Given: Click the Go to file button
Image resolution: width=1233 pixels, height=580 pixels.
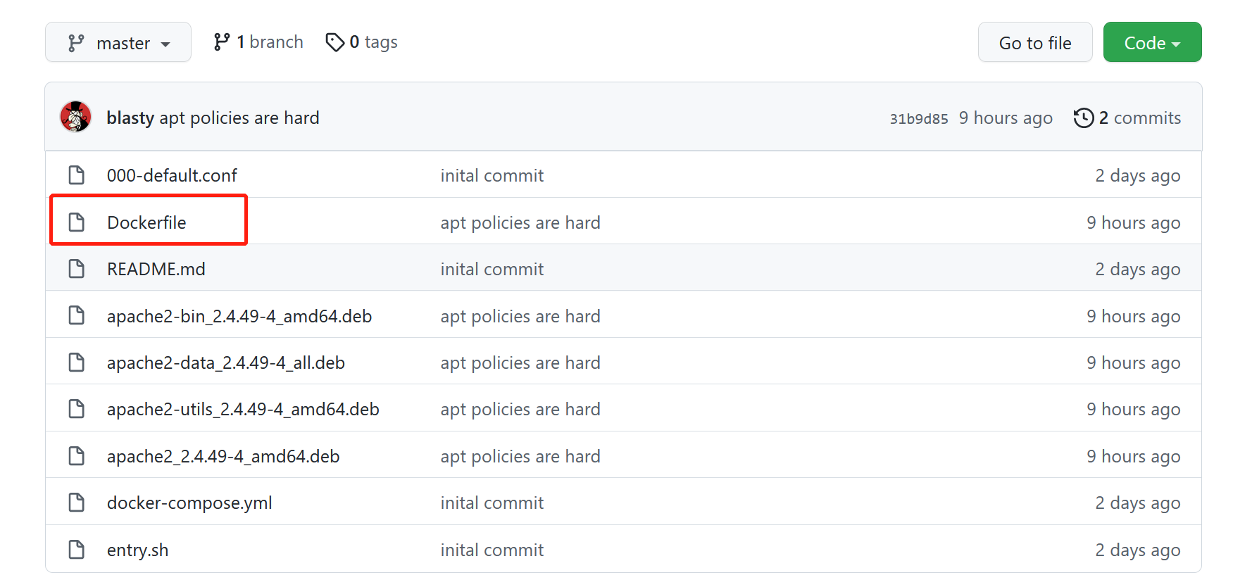Looking at the screenshot, I should [x=1035, y=42].
